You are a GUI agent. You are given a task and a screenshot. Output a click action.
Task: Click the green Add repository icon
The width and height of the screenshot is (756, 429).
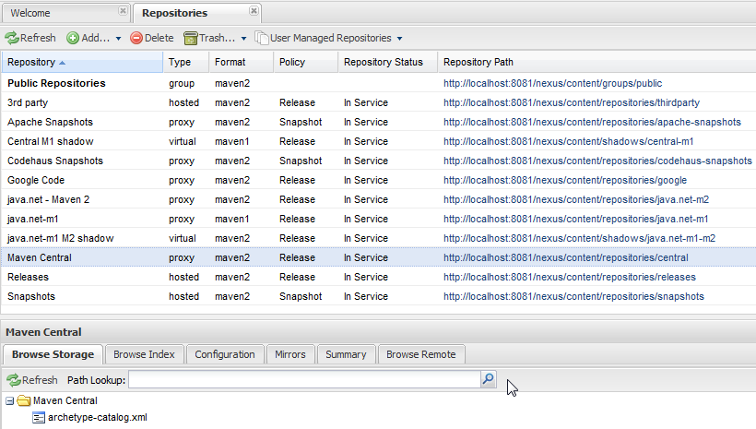click(x=73, y=39)
